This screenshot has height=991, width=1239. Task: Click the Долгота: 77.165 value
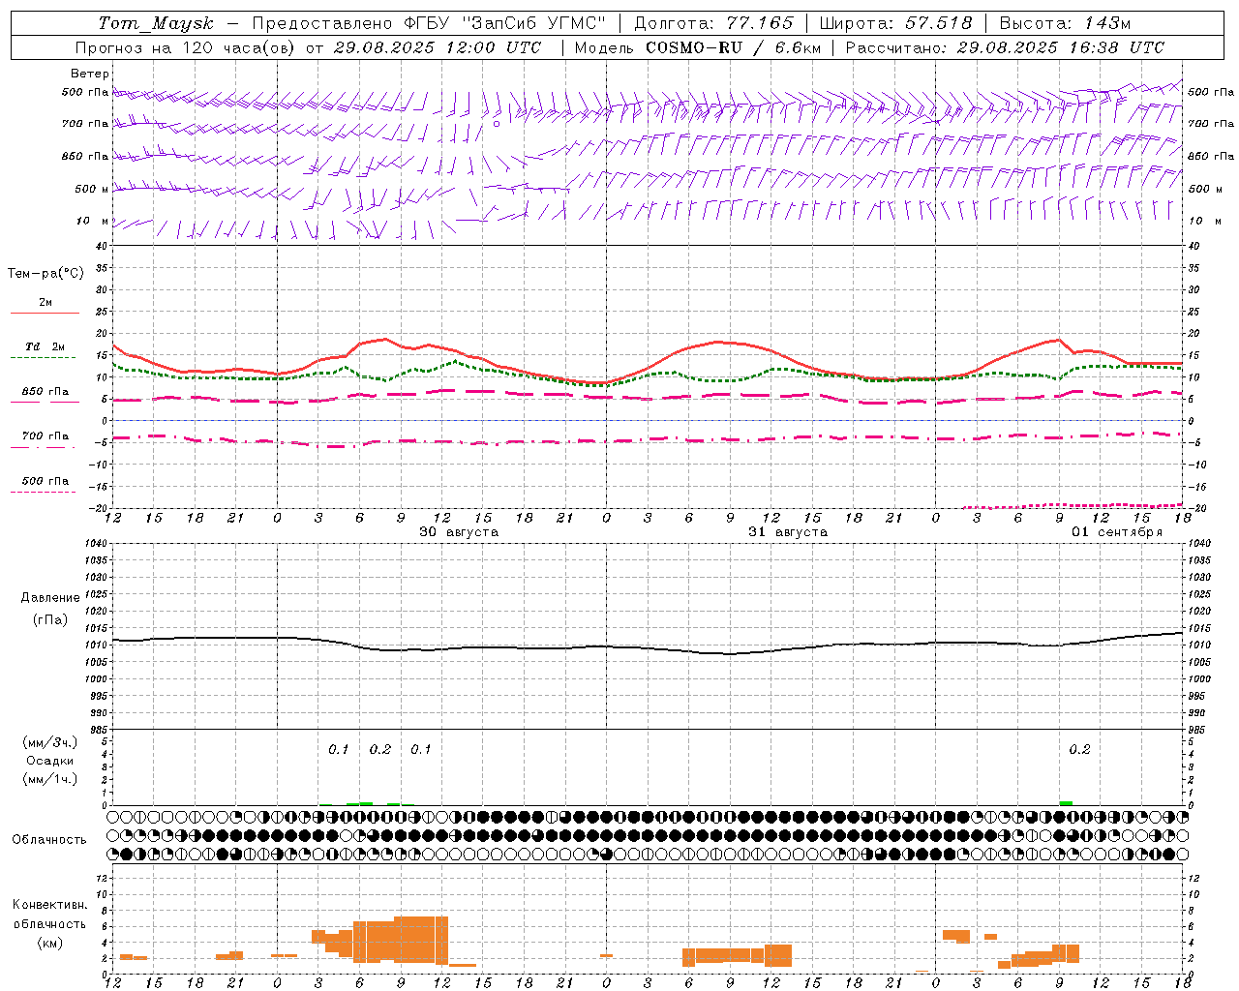[713, 23]
